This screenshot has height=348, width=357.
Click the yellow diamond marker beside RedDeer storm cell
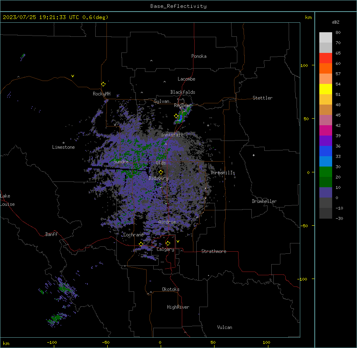tap(176, 116)
